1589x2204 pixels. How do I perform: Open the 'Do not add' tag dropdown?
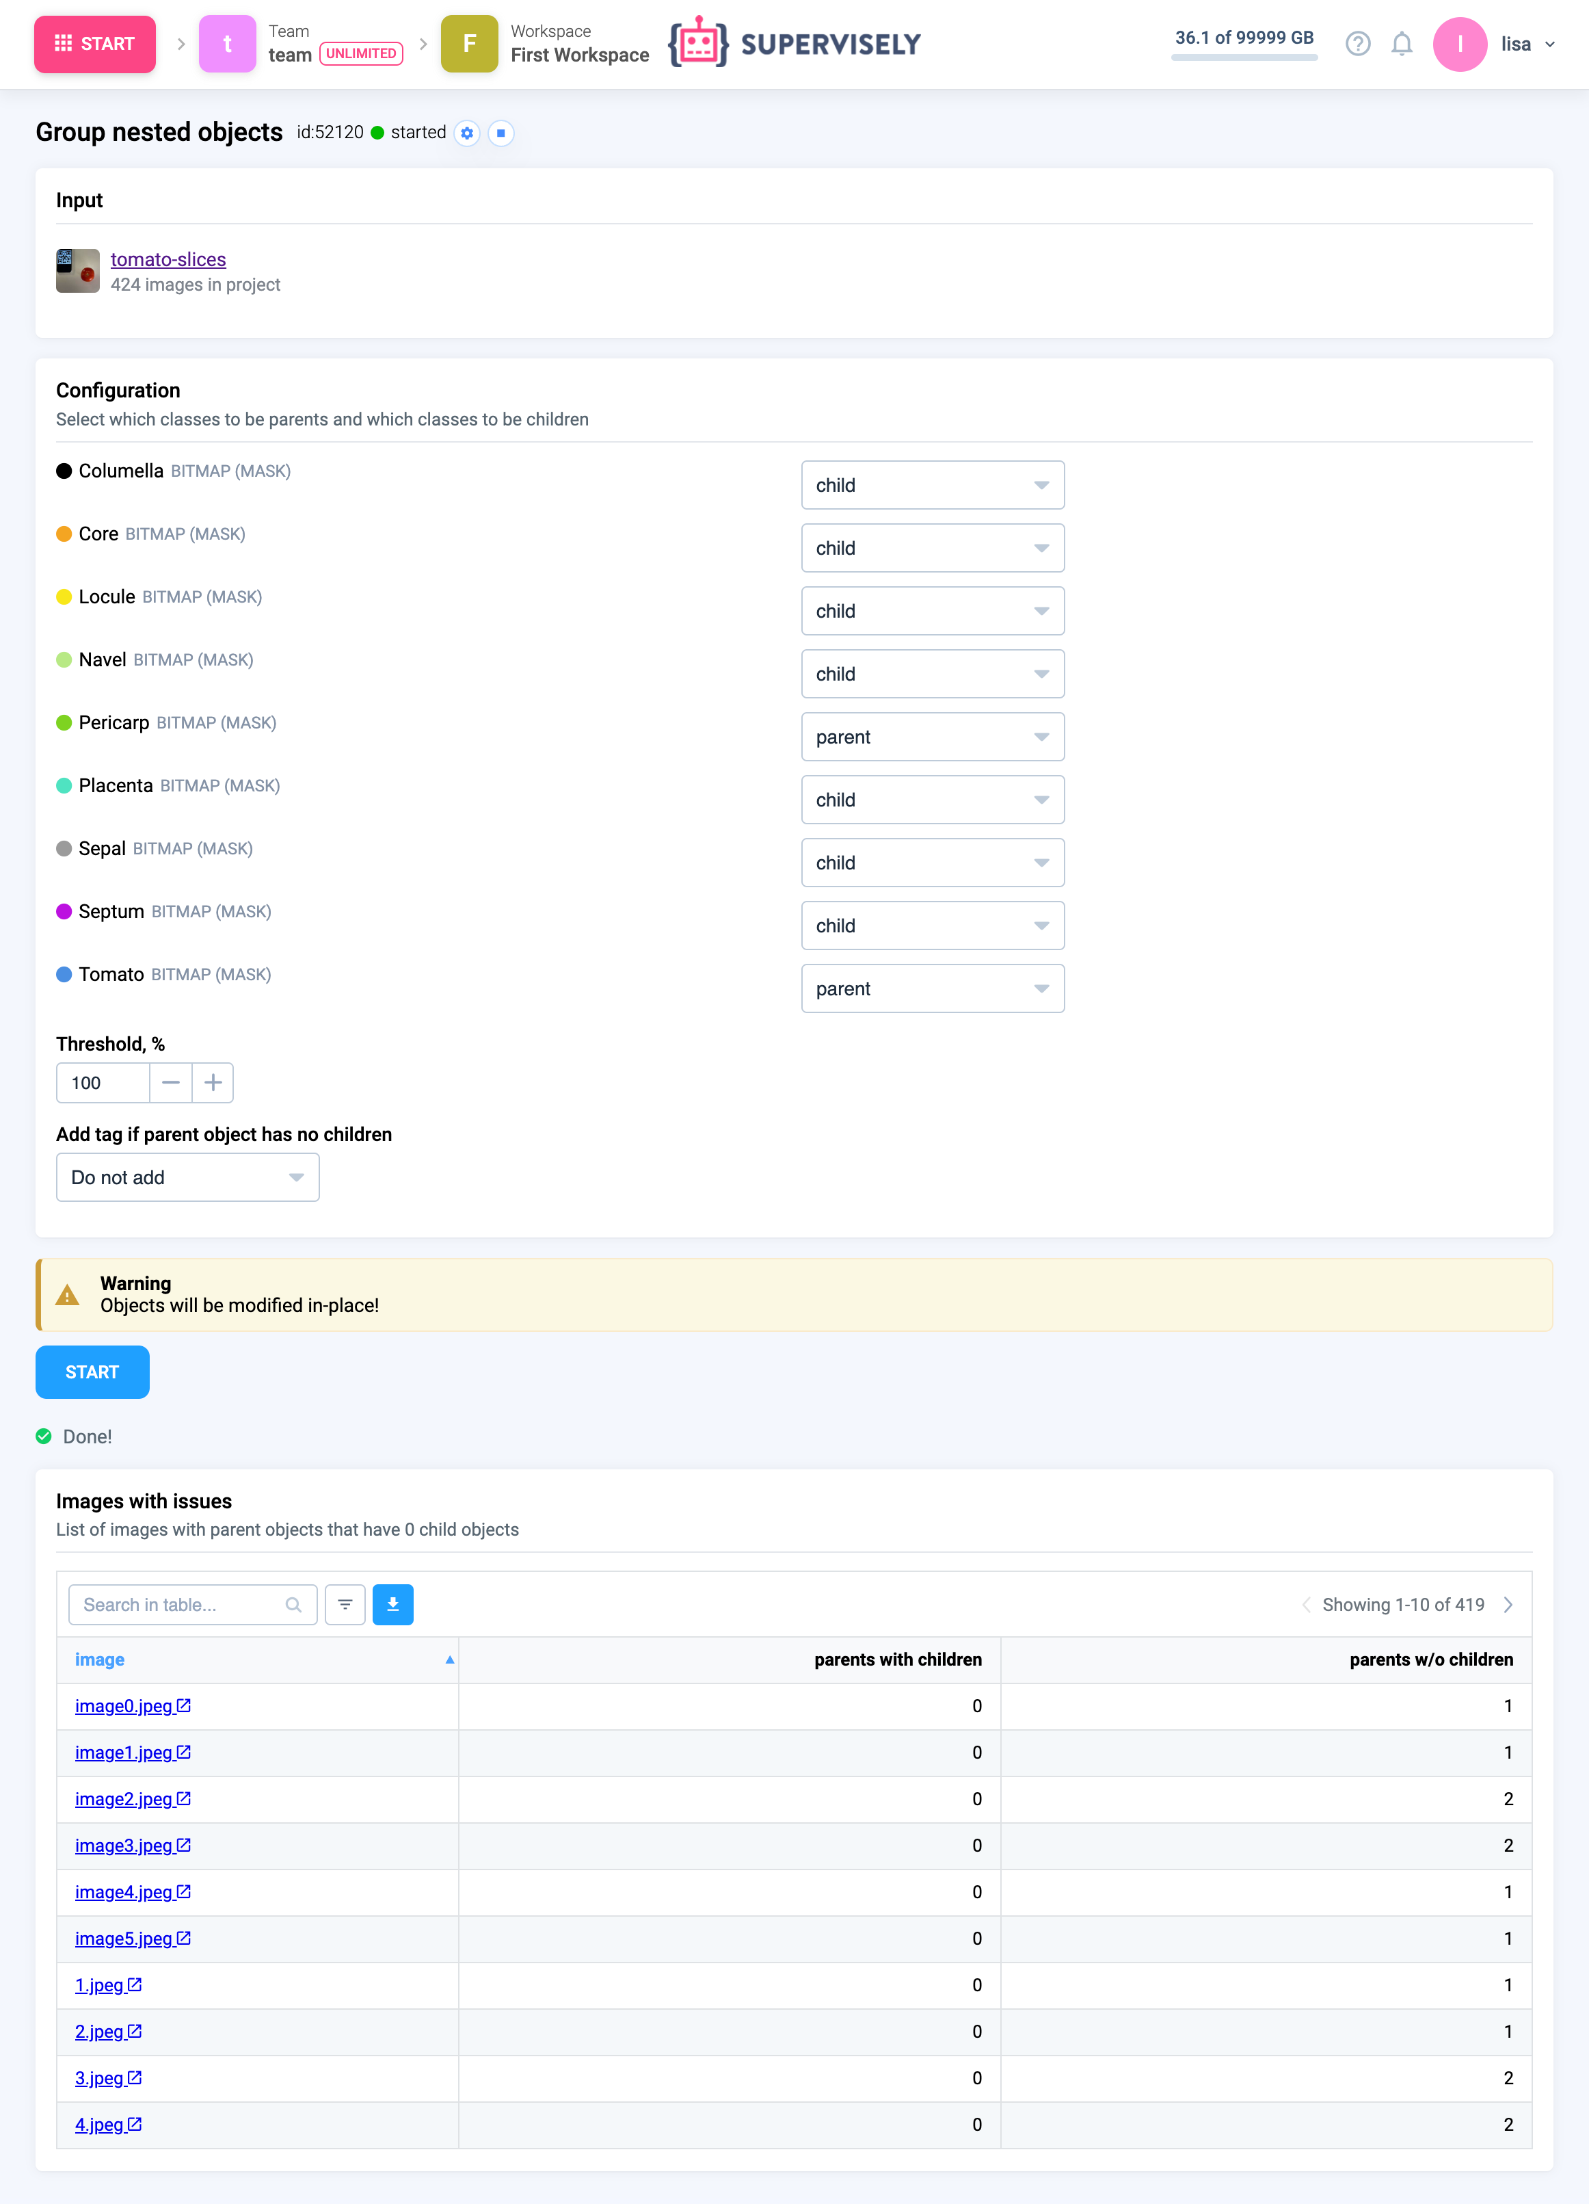pos(187,1177)
